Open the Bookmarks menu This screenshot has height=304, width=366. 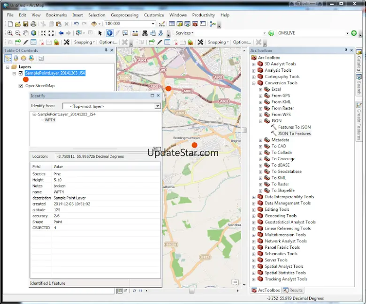56,15
